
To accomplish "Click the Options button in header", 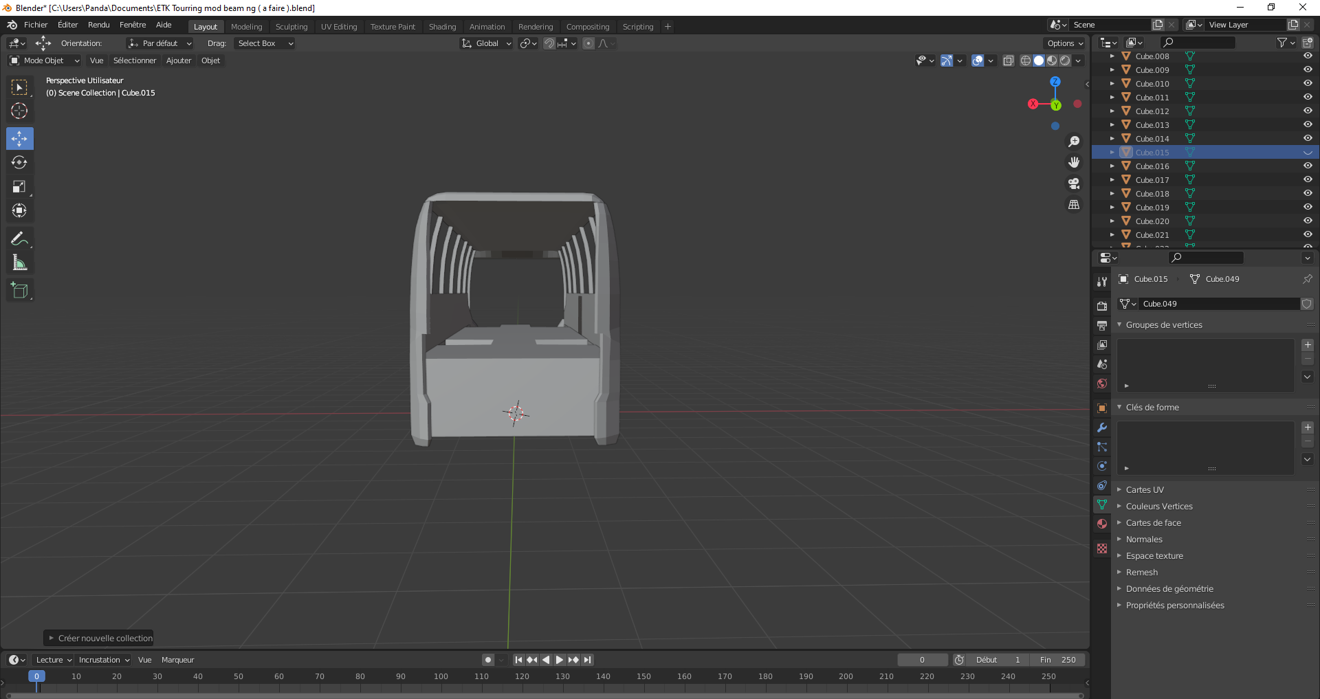I will [x=1064, y=43].
